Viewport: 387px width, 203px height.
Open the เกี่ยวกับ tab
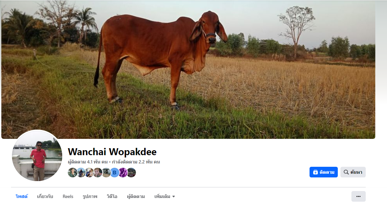coord(45,197)
